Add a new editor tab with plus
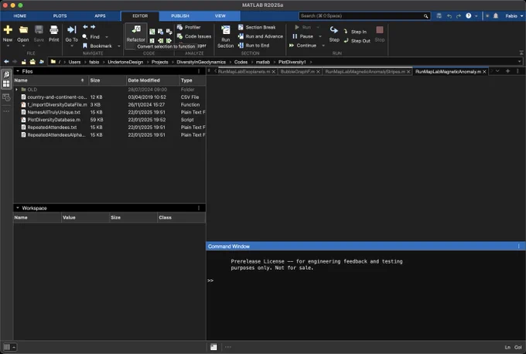526x354 pixels. pyautogui.click(x=507, y=71)
